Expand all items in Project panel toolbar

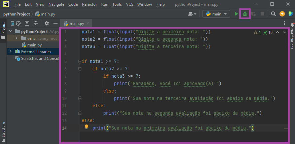27,23
